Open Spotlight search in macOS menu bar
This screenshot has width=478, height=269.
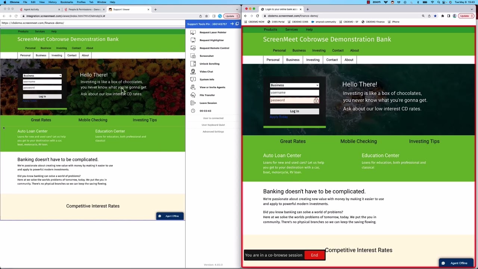[x=439, y=2]
